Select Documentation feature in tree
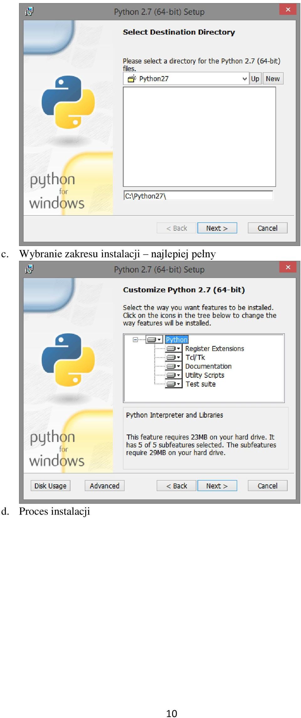The image size is (301, 718). pos(208,366)
